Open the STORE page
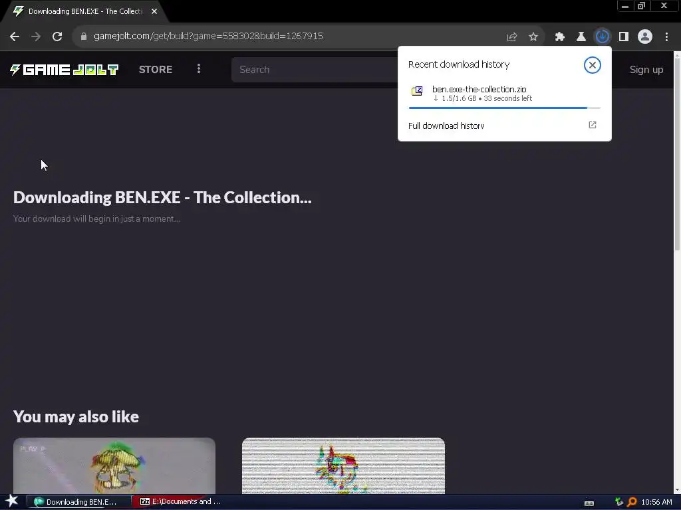The image size is (681, 510). click(x=156, y=69)
